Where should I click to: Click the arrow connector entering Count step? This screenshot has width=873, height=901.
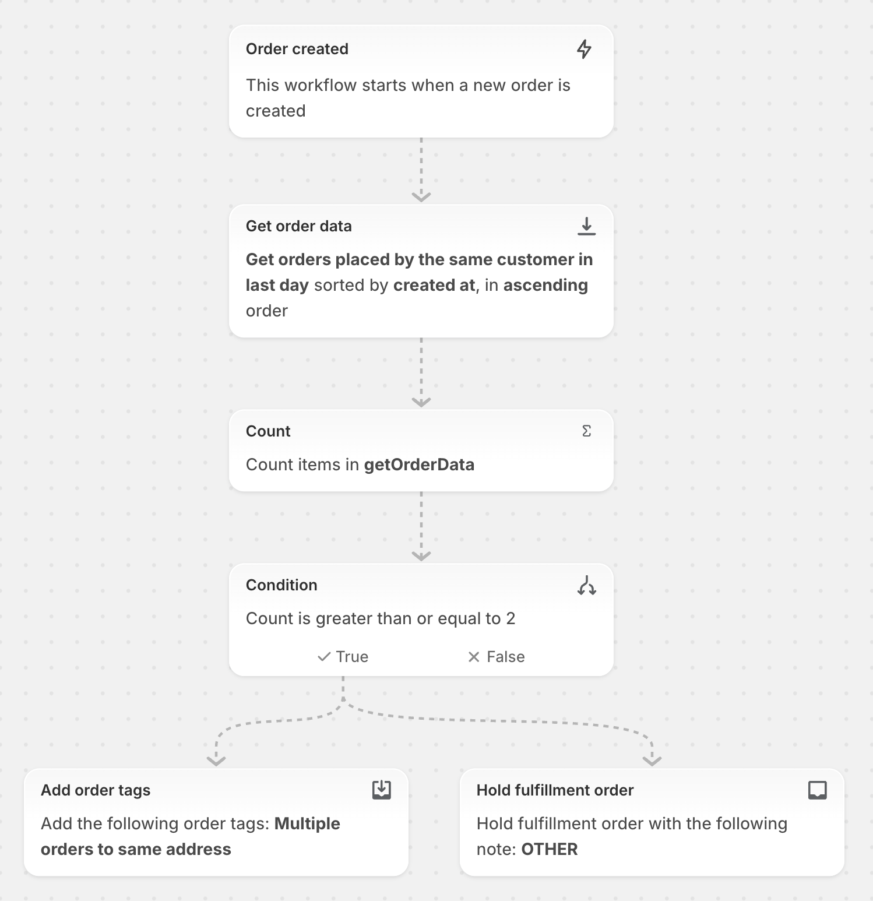pos(421,373)
